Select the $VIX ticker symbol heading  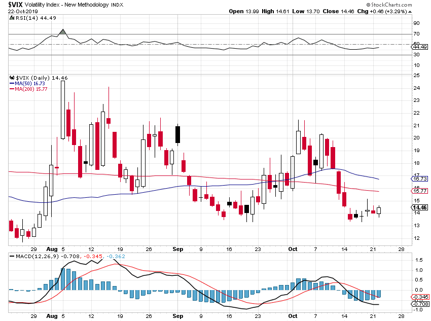[16, 6]
